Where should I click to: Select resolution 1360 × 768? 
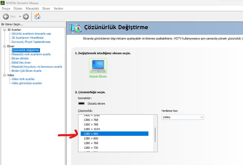tap(114, 124)
